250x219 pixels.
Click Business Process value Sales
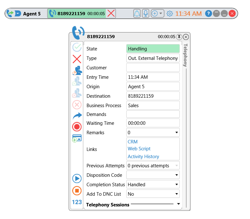[x=153, y=105]
